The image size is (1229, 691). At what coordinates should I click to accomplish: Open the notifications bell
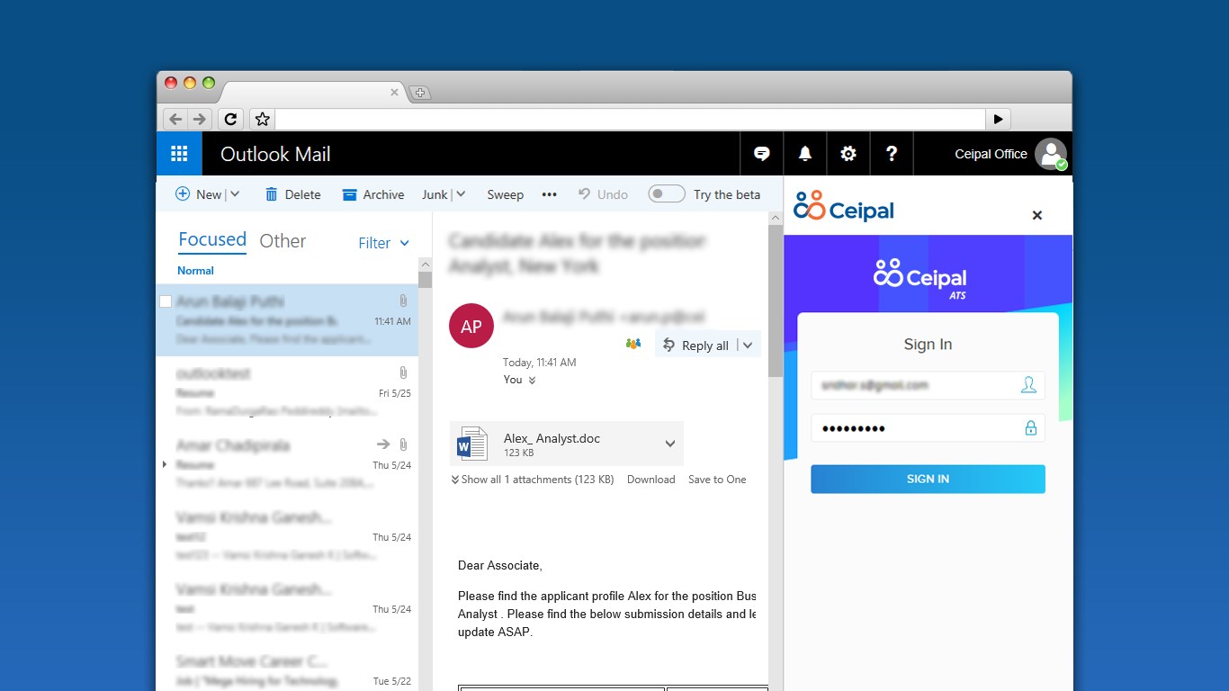[x=805, y=154]
